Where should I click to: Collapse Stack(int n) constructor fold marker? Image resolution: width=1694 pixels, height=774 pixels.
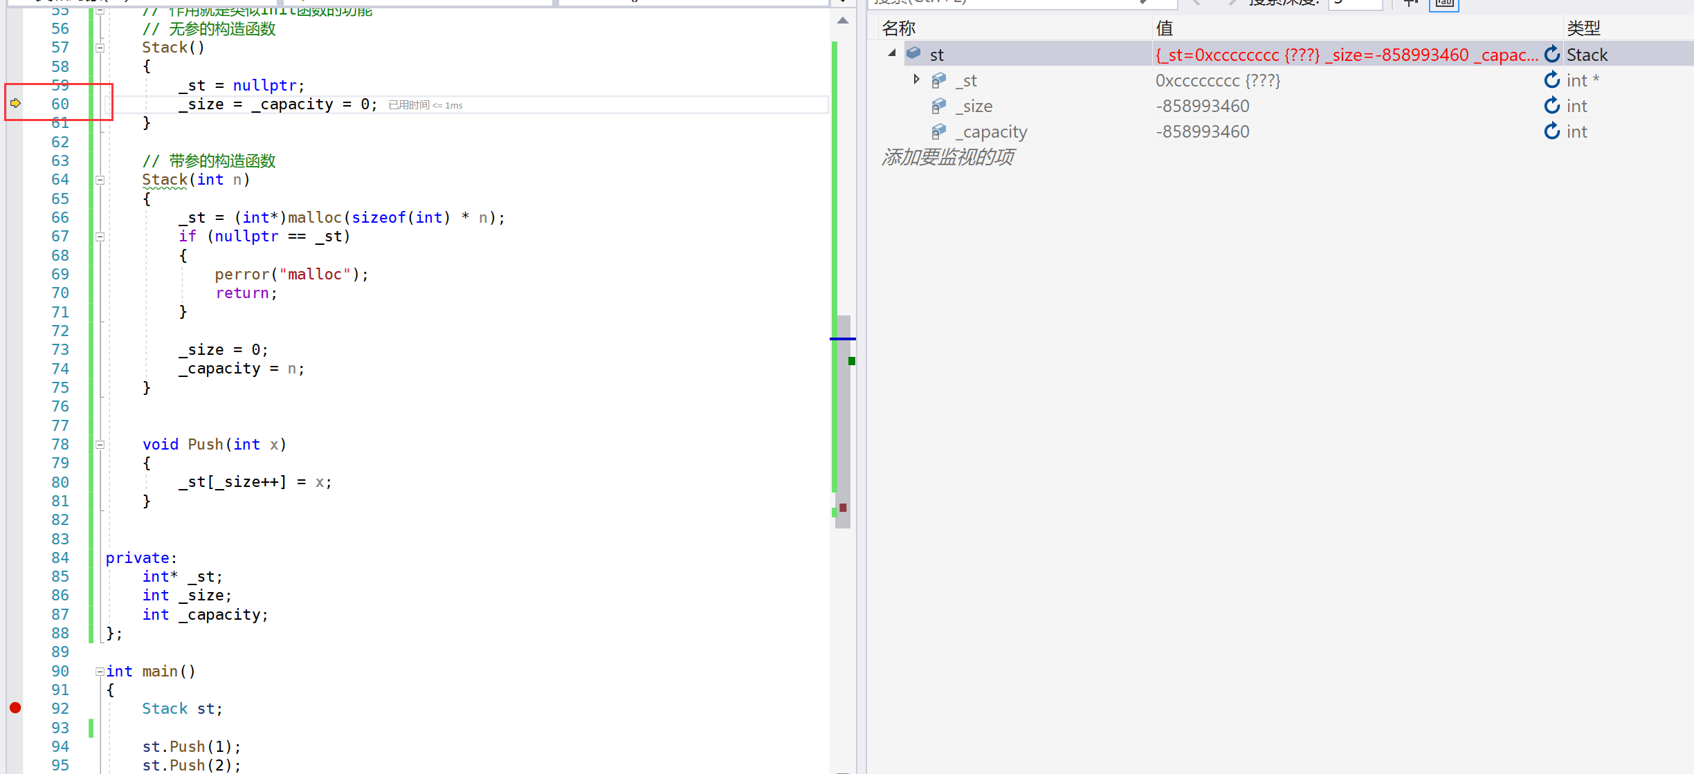tap(100, 180)
